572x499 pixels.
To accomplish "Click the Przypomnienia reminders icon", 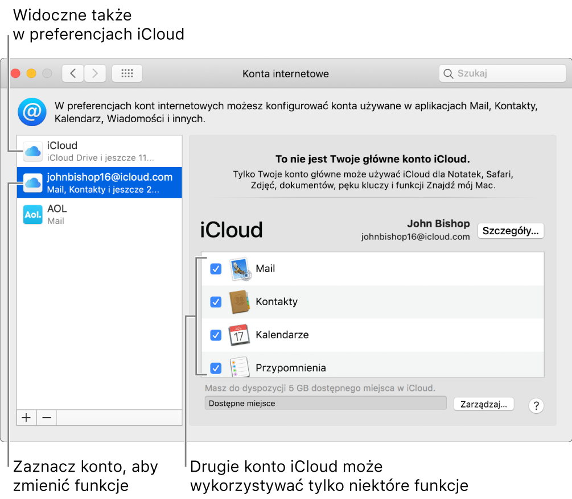I will pos(240,368).
